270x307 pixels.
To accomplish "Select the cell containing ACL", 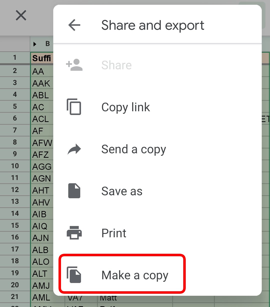I will coord(42,119).
